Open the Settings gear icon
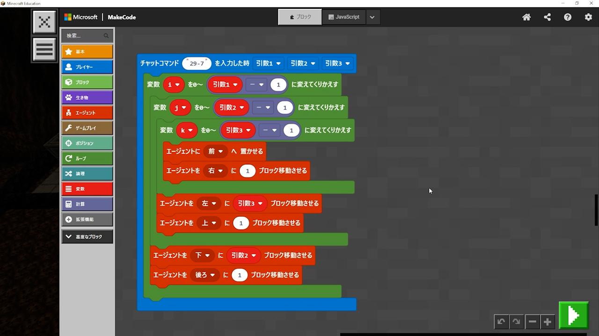Image resolution: width=599 pixels, height=336 pixels. 588,17
